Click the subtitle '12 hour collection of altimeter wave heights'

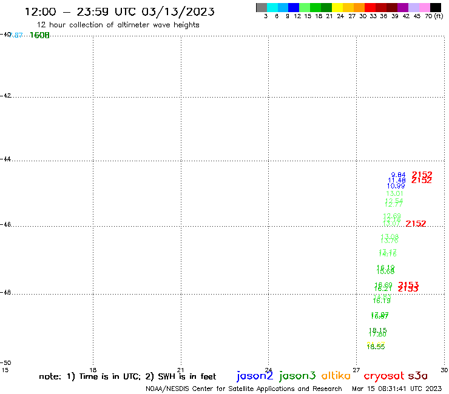pyautogui.click(x=118, y=25)
